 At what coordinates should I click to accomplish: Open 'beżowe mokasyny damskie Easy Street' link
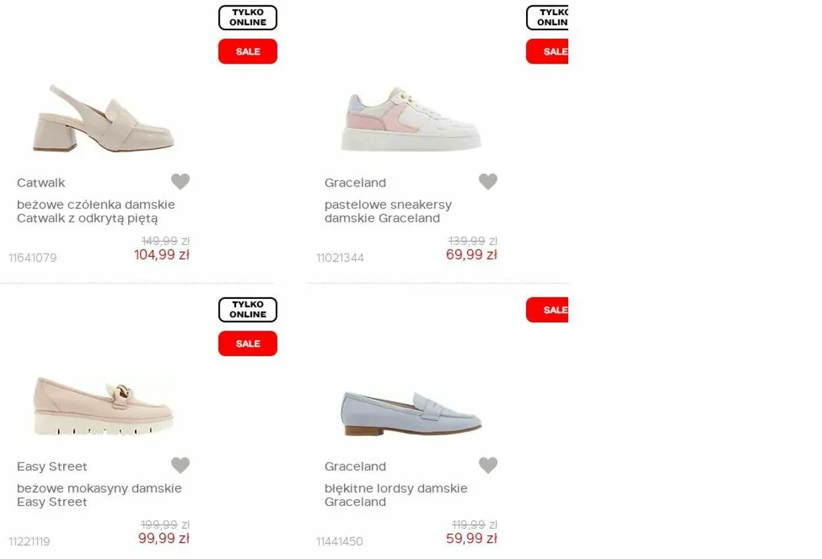99,495
